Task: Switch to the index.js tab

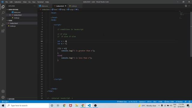Action: click(74, 6)
